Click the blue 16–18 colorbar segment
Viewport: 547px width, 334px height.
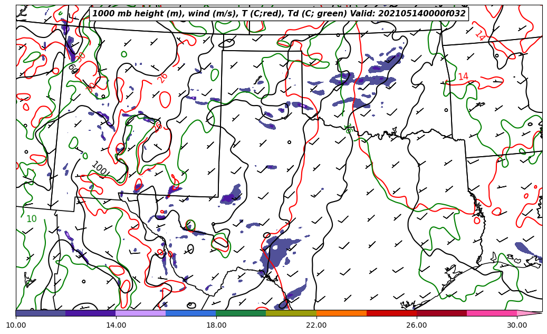(x=190, y=313)
